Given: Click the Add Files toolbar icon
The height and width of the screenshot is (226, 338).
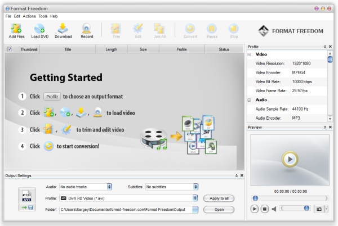Looking at the screenshot, I should pos(16,28).
